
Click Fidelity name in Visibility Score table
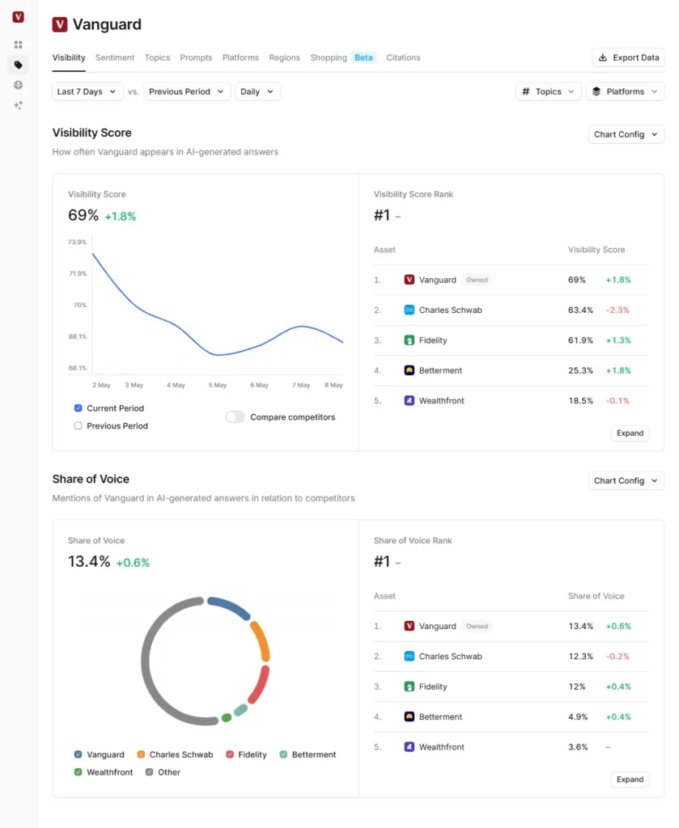point(433,340)
